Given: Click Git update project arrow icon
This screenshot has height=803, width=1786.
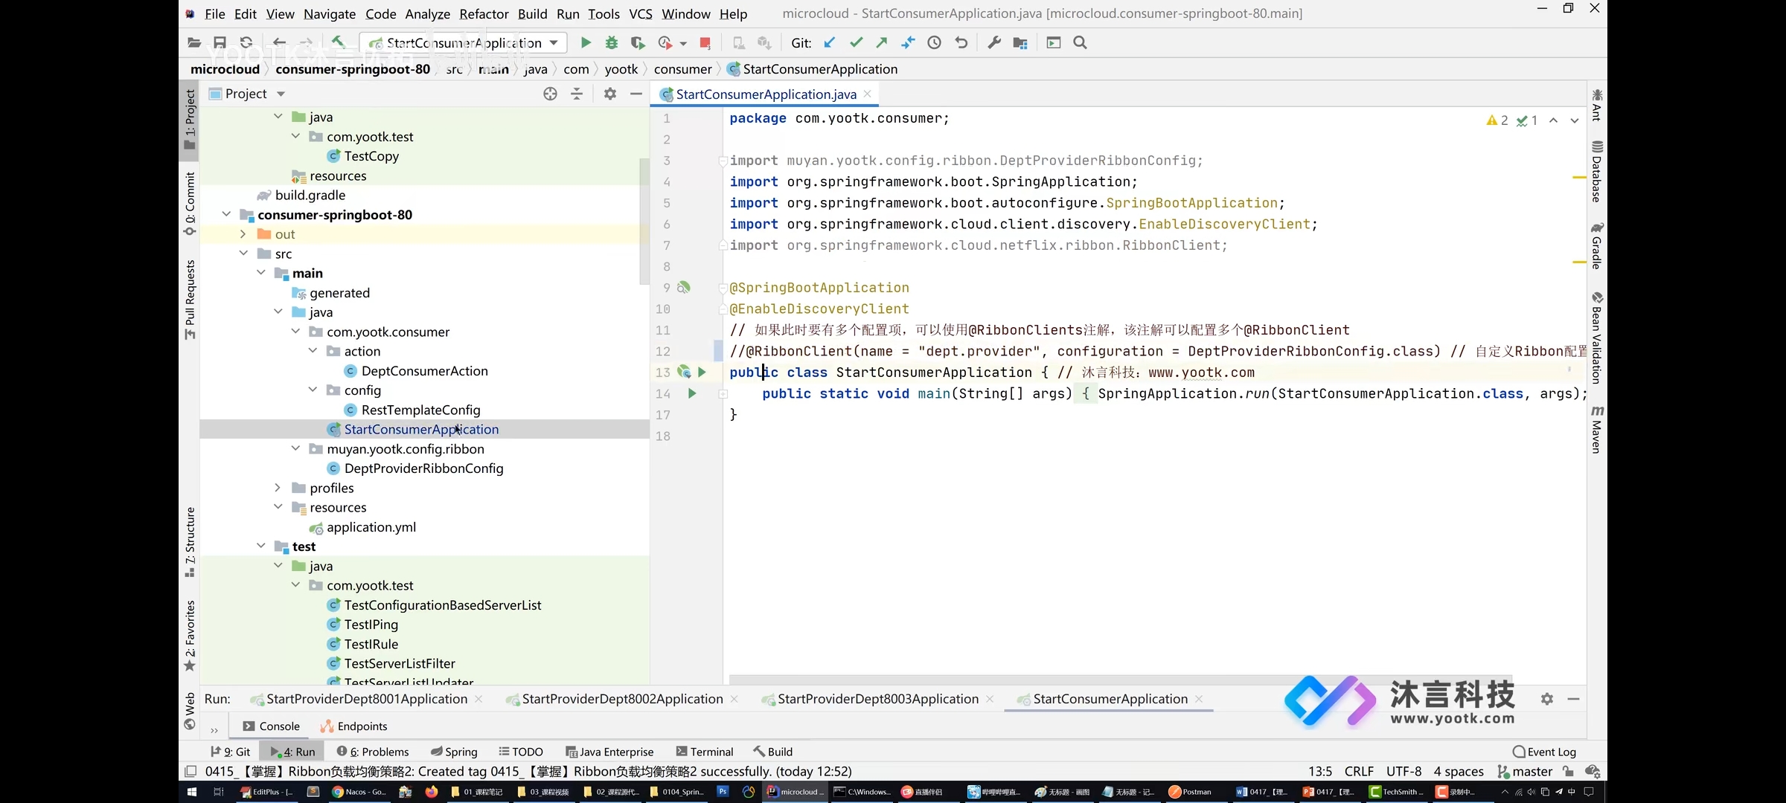Looking at the screenshot, I should tap(830, 43).
